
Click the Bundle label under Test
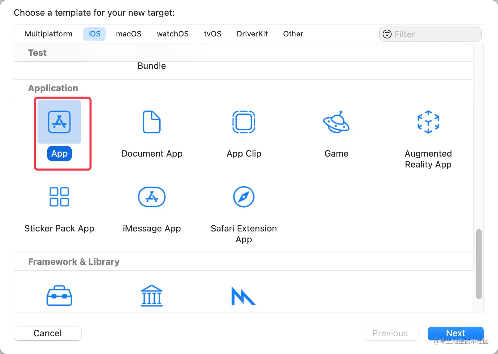152,66
